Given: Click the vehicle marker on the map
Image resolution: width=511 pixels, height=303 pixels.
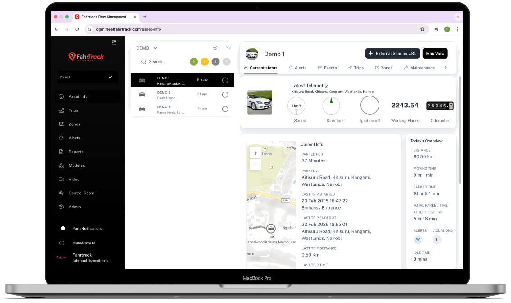Looking at the screenshot, I should (x=271, y=229).
